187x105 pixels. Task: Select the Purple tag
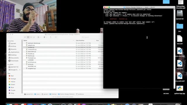coord(12,90)
